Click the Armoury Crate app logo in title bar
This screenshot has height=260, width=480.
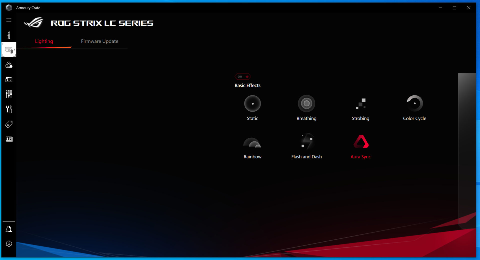pyautogui.click(x=9, y=8)
